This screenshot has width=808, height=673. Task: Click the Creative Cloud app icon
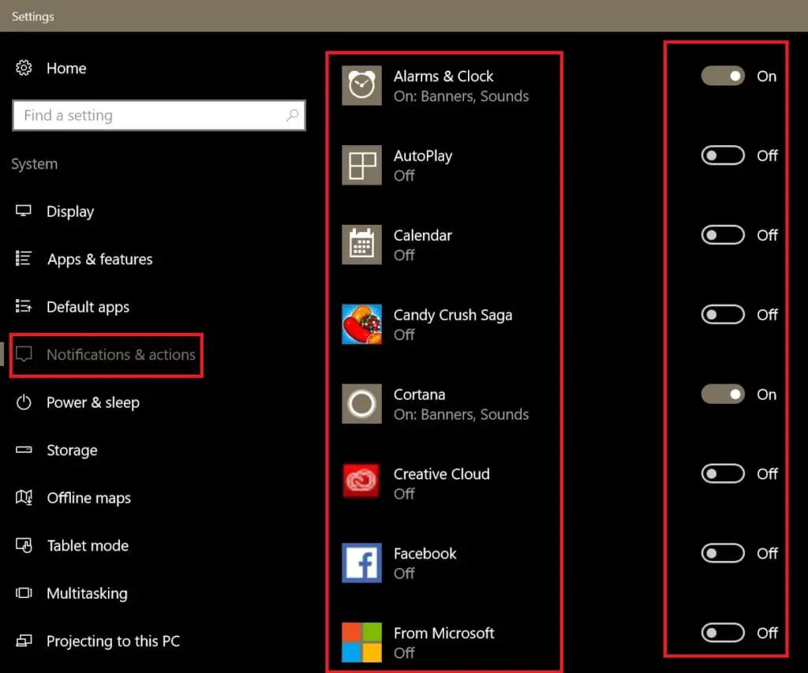tap(361, 481)
